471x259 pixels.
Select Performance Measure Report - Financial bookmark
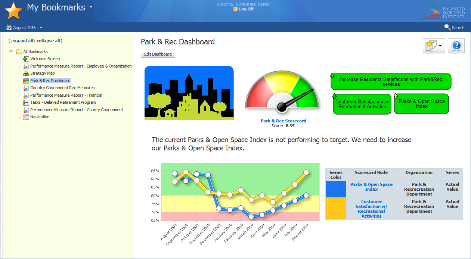point(66,95)
